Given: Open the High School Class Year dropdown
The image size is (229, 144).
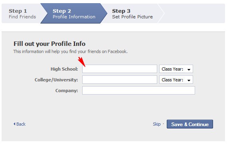Looking at the screenshot, I should click(176, 69).
